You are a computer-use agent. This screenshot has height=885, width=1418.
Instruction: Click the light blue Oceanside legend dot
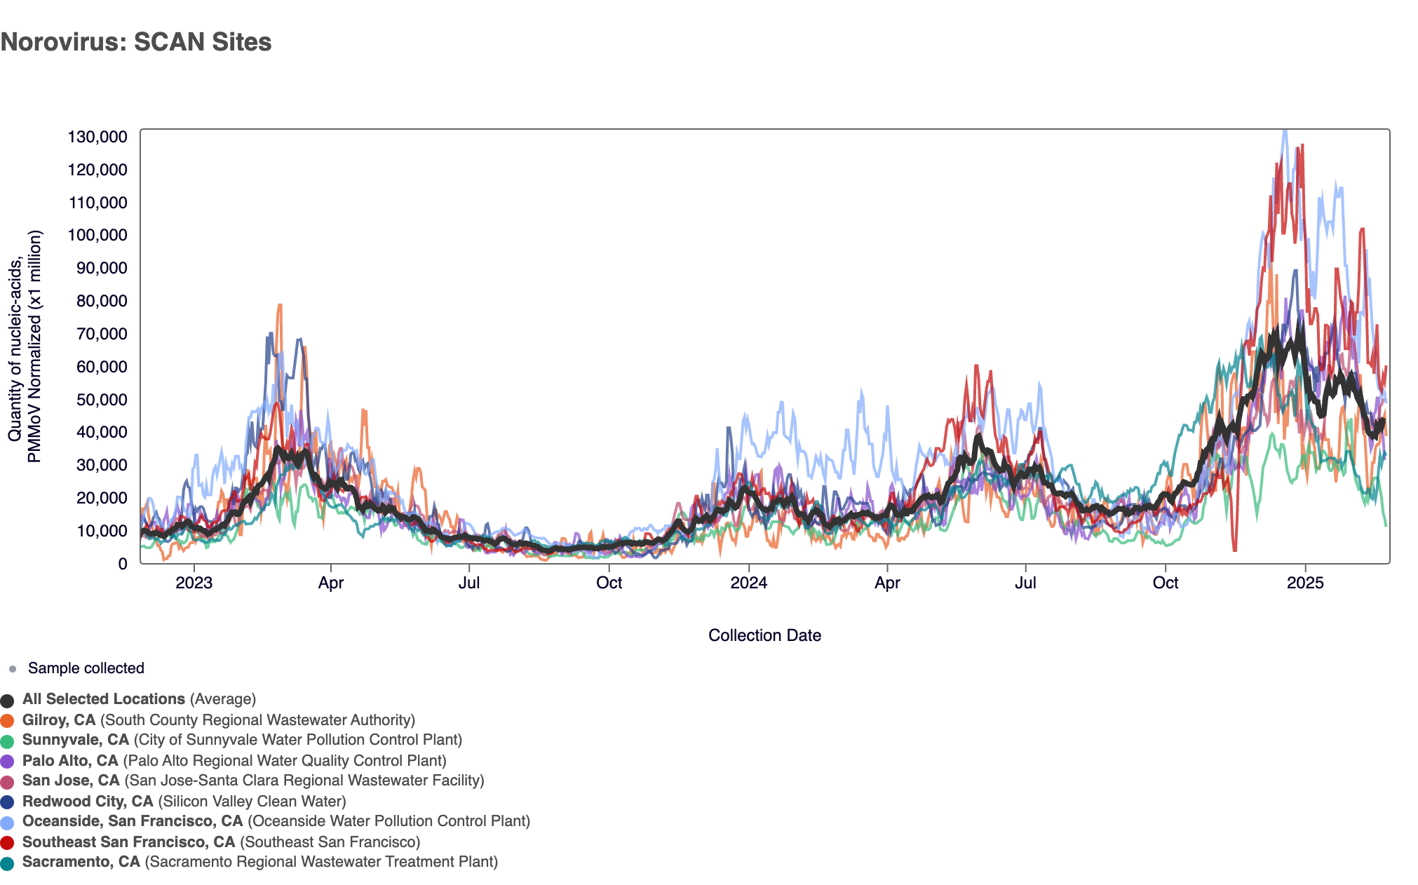pyautogui.click(x=7, y=823)
